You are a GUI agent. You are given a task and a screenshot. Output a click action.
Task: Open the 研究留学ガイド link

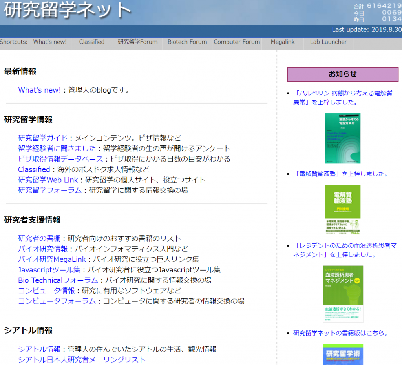[x=43, y=138]
